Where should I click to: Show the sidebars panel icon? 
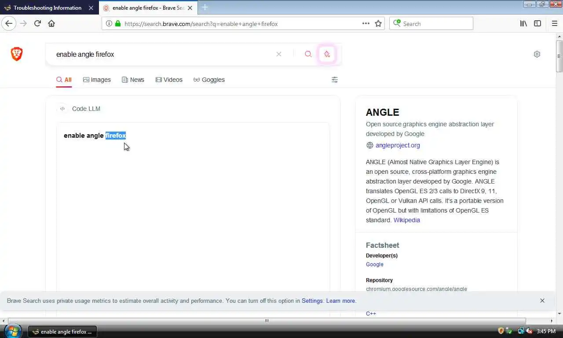pos(537,24)
